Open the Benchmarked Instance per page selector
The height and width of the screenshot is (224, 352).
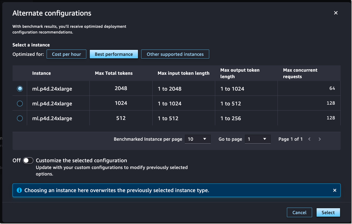point(198,139)
